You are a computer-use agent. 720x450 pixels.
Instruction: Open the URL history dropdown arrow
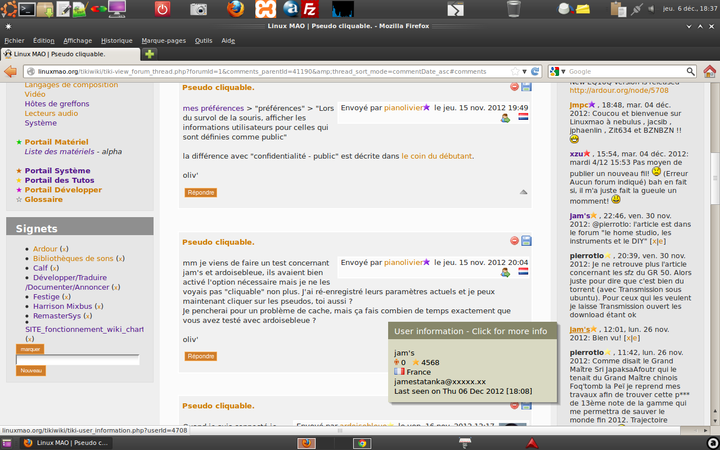point(524,71)
